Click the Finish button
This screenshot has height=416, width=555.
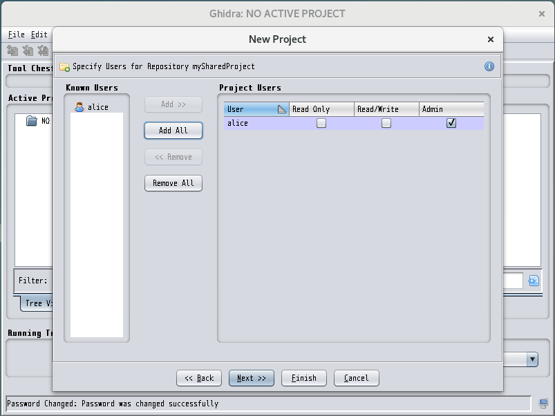click(303, 378)
